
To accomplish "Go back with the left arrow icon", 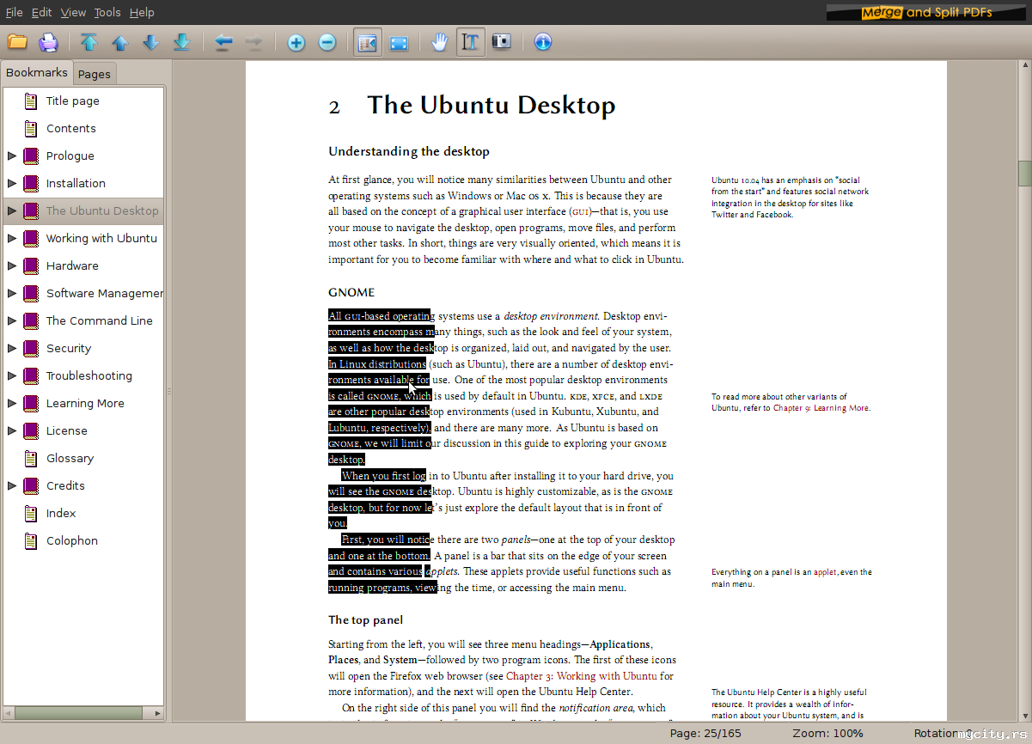I will 223,41.
